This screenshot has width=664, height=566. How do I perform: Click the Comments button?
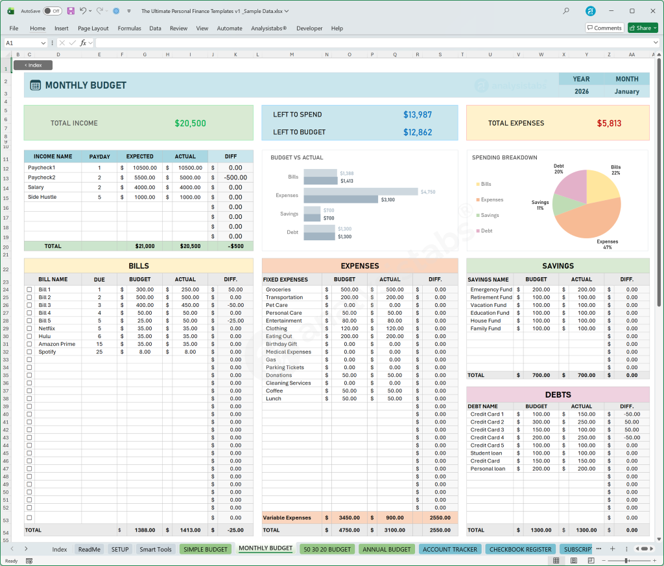(x=604, y=28)
